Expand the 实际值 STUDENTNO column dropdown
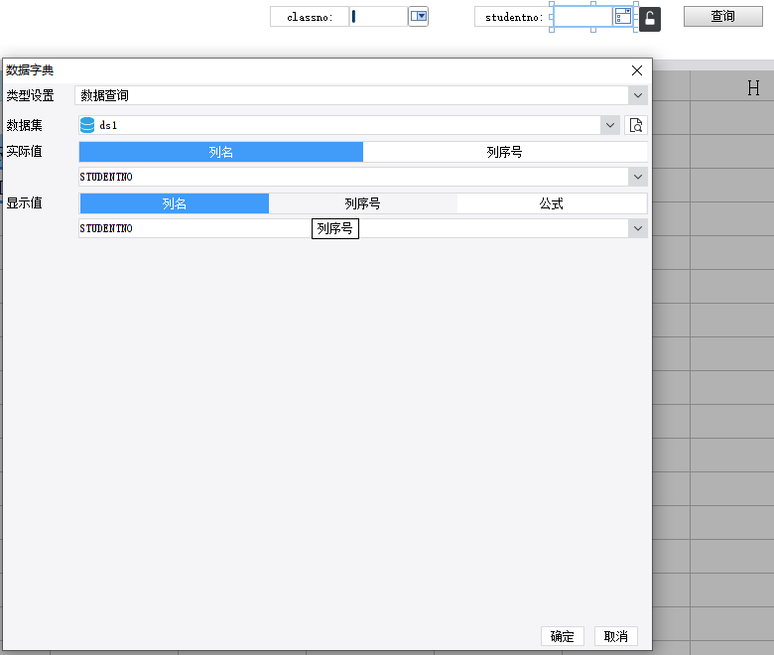The image size is (774, 655). point(638,177)
